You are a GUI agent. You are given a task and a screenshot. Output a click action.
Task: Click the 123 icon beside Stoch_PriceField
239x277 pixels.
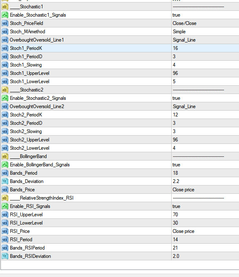(x=5, y=23)
